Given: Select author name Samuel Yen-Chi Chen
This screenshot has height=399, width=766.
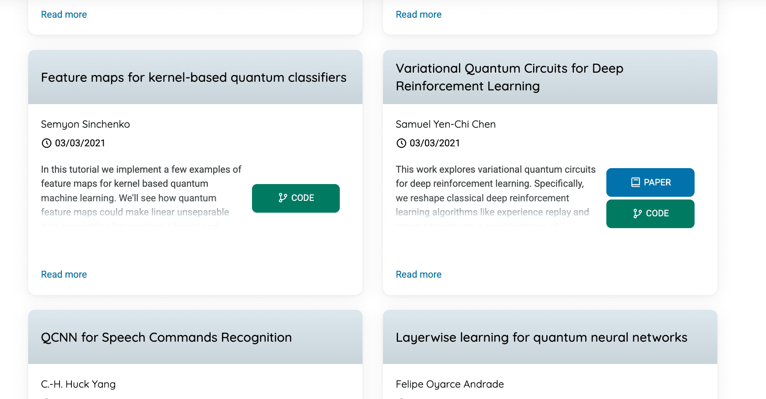Looking at the screenshot, I should (446, 124).
